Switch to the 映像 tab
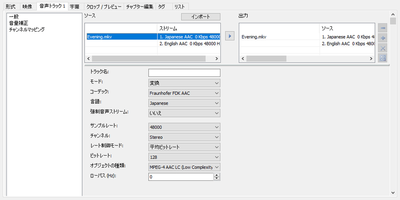The width and height of the screenshot is (400, 200). click(27, 7)
